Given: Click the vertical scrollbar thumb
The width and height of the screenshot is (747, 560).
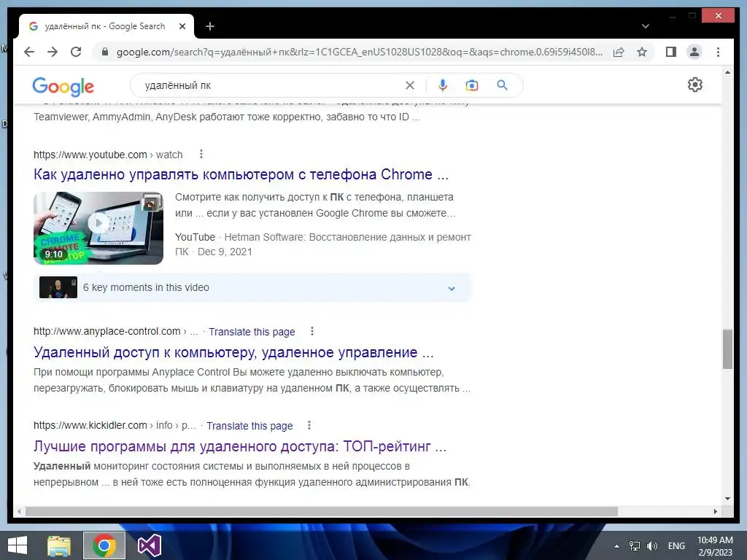Looking at the screenshot, I should click(727, 349).
